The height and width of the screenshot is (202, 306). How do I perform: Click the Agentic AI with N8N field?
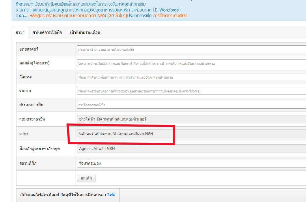click(x=191, y=149)
